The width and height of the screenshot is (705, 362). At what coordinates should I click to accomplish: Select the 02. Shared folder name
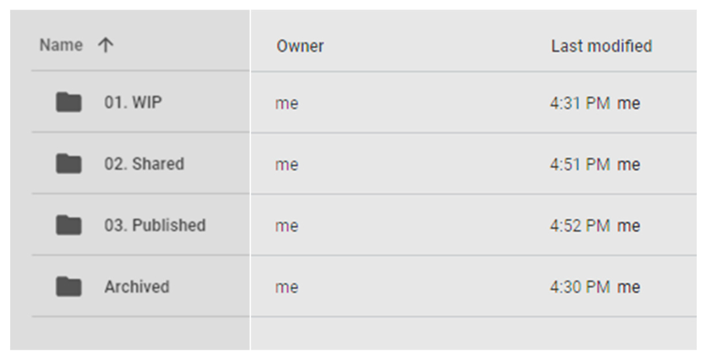(x=144, y=164)
